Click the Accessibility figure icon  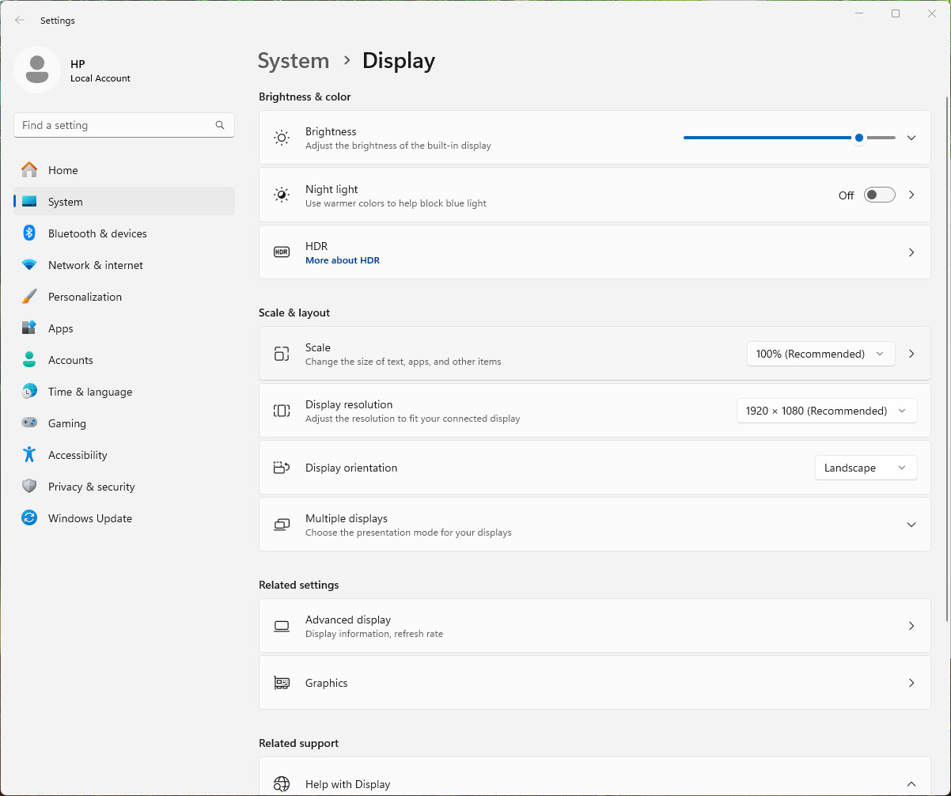pos(29,455)
